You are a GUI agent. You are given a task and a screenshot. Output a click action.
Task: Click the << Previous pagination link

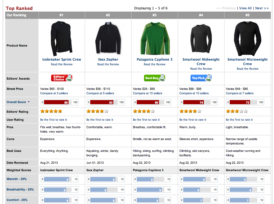pos(226,8)
